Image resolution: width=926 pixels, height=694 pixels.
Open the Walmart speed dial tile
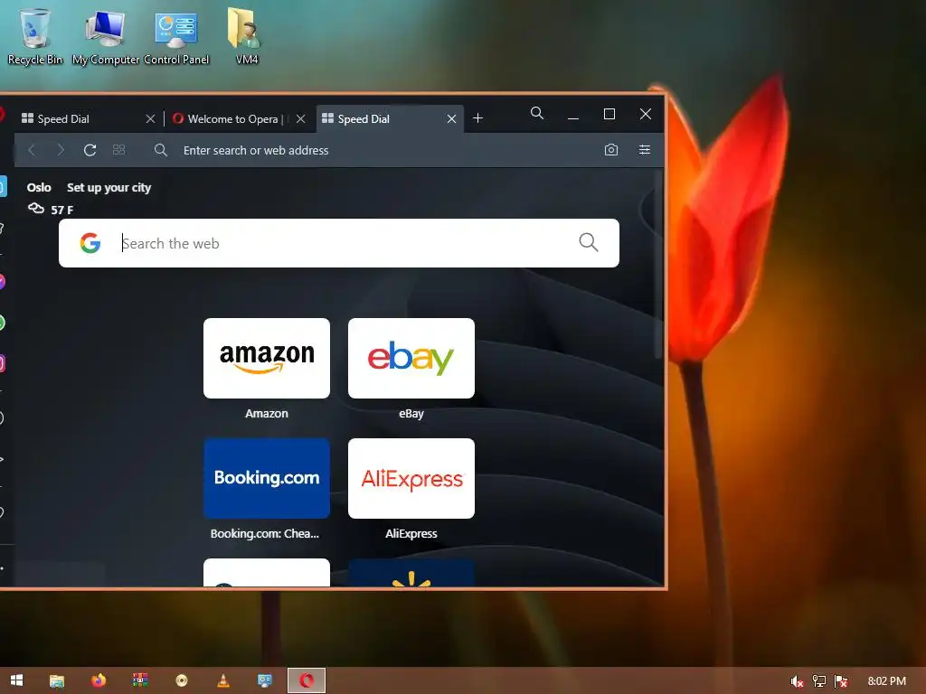[x=411, y=572]
